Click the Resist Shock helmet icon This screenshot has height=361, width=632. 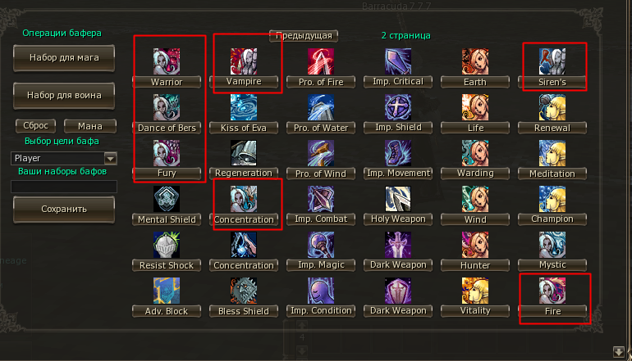(167, 245)
